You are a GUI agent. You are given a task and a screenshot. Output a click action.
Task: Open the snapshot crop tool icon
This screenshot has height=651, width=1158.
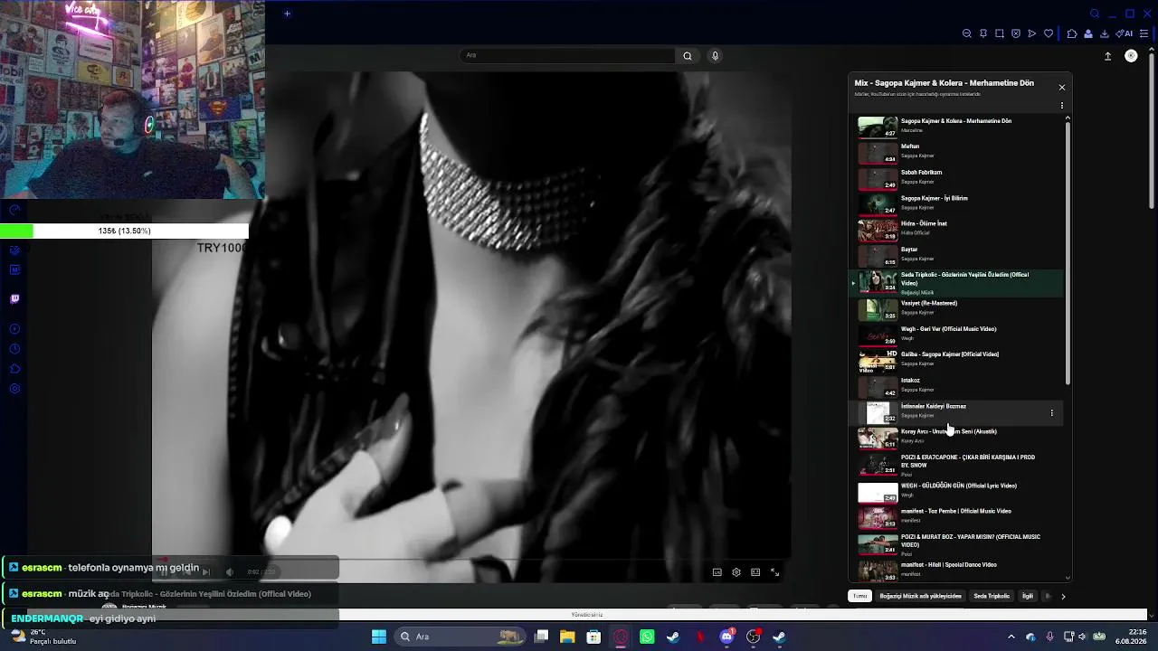1000,33
